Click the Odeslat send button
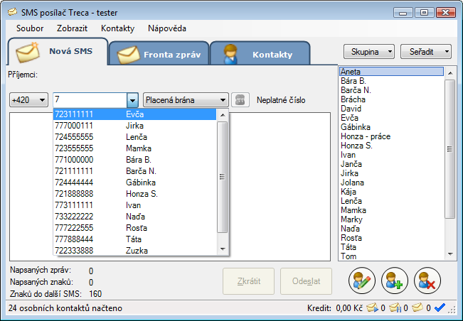The width and height of the screenshot is (463, 321). (x=307, y=281)
